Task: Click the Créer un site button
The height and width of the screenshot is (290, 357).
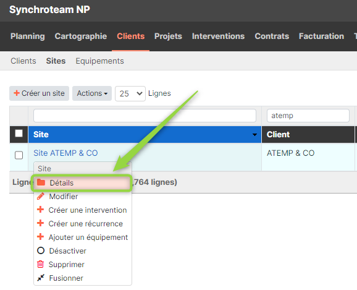Action: 39,93
